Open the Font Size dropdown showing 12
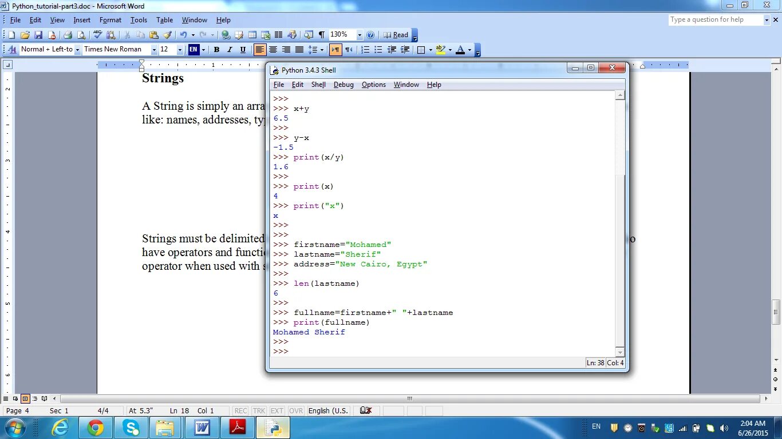The height and width of the screenshot is (439, 782). (179, 50)
